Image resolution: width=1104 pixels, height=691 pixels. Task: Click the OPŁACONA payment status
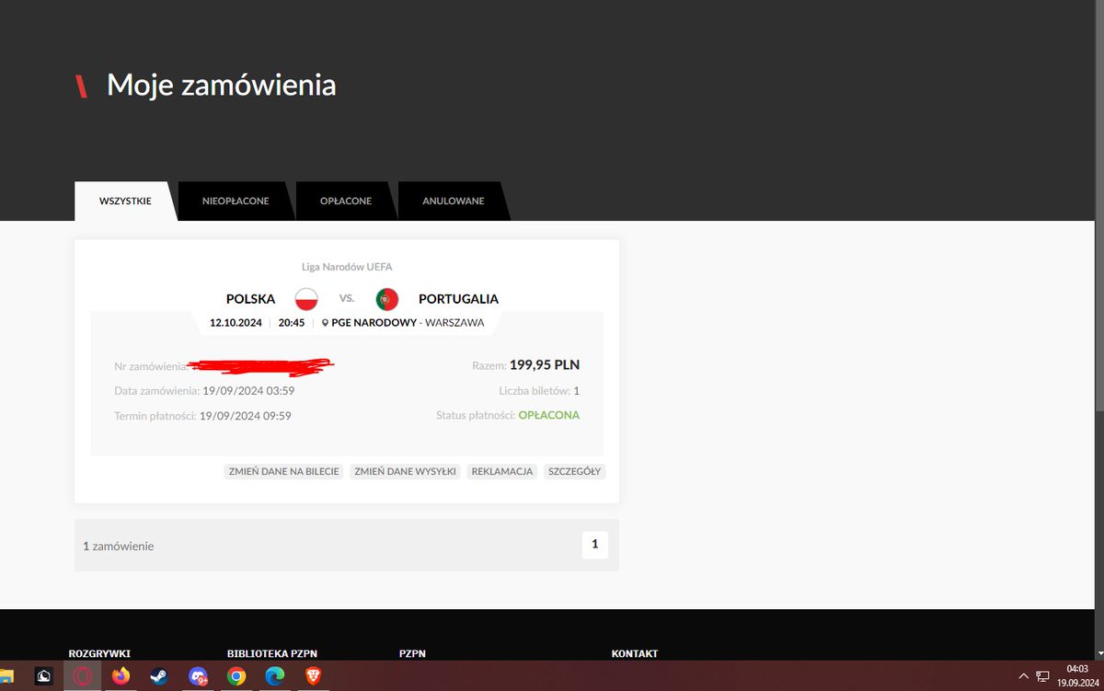click(549, 415)
